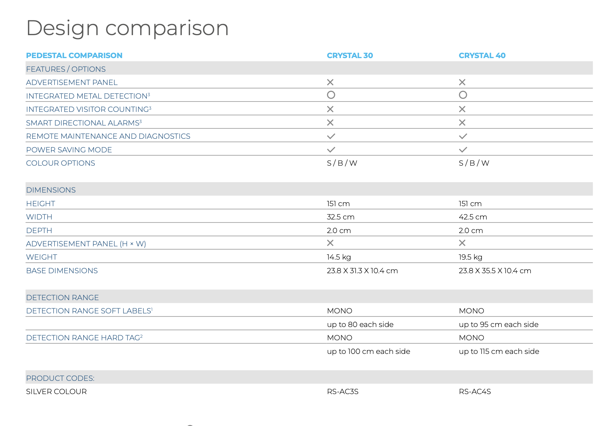Click the Smart Directional Alarms cross for Crystal 40
The image size is (613, 426).
462,123
